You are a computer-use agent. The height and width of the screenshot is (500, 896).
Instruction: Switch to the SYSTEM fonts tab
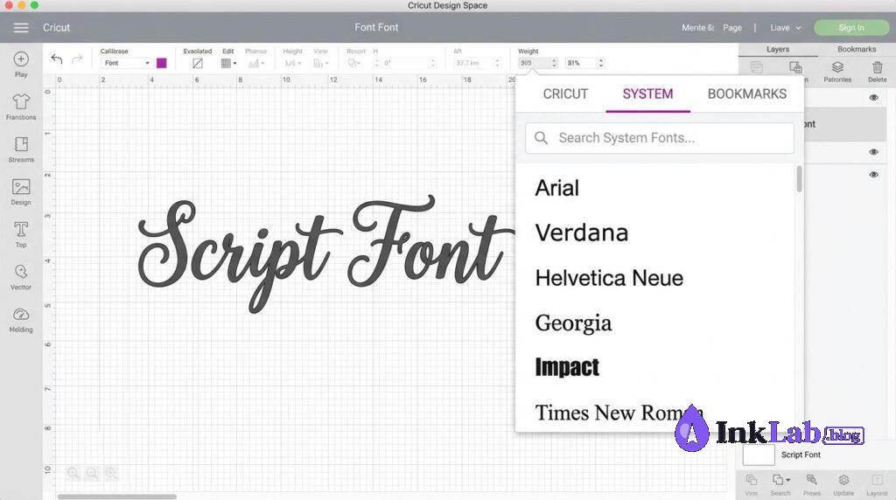(647, 94)
